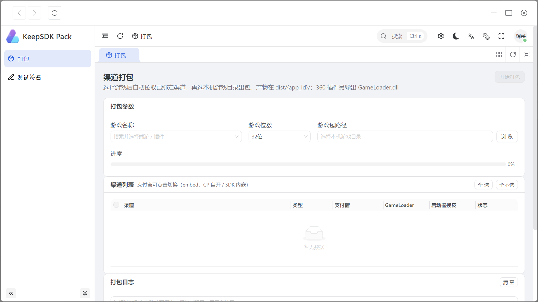Refresh the current tab from the tab bar
This screenshot has height=302, width=538.
[513, 55]
